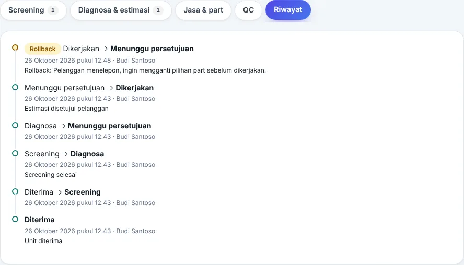Click timeline marker for Diterima → Screening

[15, 191]
